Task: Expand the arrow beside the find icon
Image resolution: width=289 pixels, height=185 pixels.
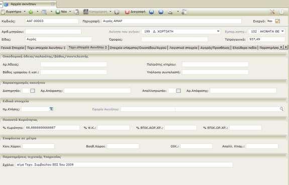Action: pyautogui.click(x=51, y=12)
